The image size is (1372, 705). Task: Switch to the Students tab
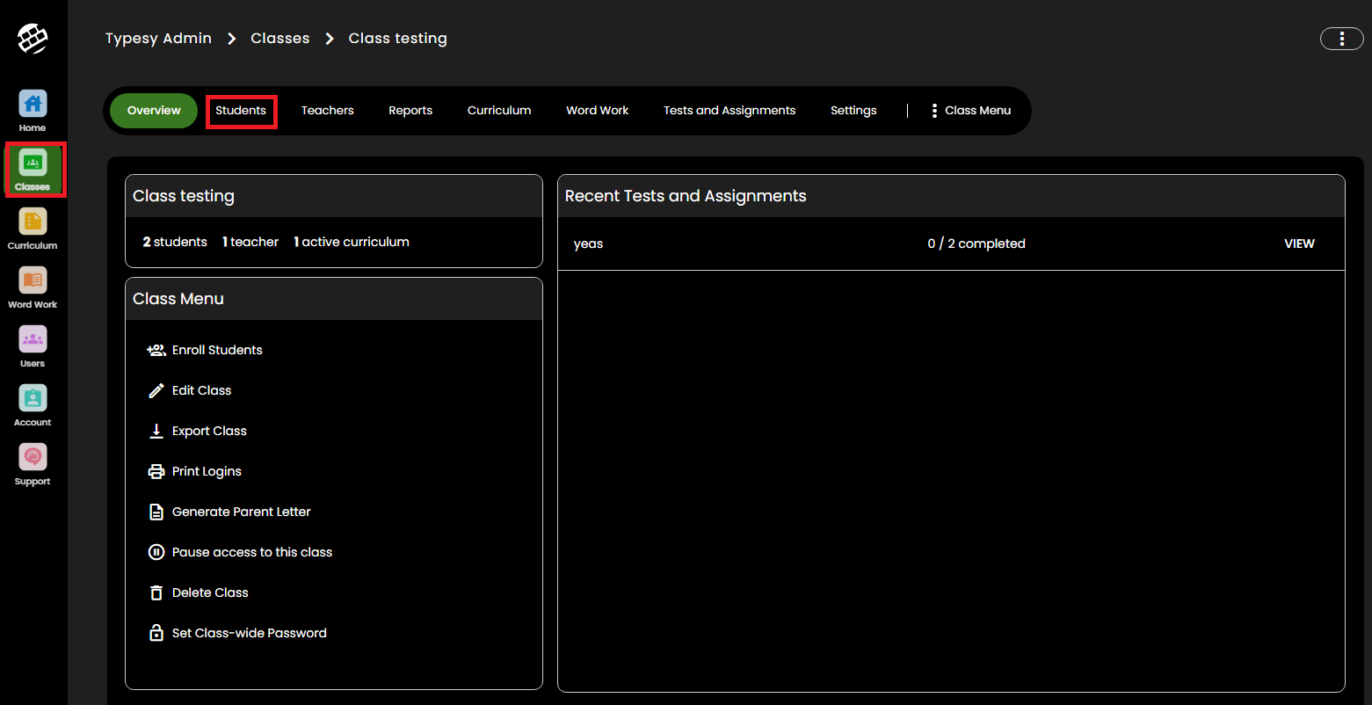[241, 111]
